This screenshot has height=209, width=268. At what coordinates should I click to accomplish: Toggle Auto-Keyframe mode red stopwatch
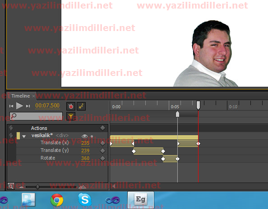tap(71, 106)
